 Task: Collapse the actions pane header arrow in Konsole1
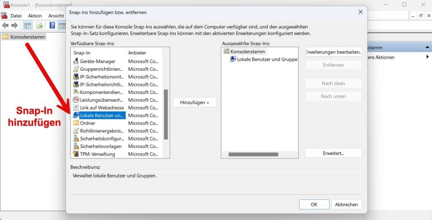[x=427, y=47]
